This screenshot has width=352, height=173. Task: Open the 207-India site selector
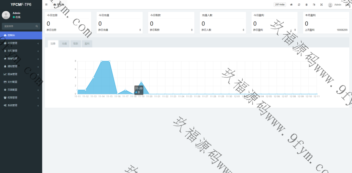coord(279,4)
